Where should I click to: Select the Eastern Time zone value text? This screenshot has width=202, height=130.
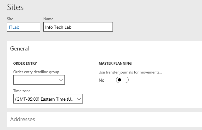[x=45, y=99]
